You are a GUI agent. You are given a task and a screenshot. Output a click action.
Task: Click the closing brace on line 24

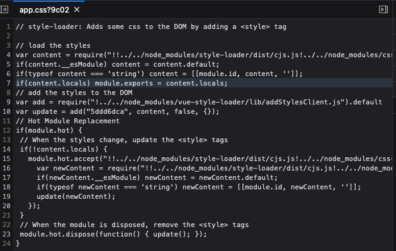18,243
